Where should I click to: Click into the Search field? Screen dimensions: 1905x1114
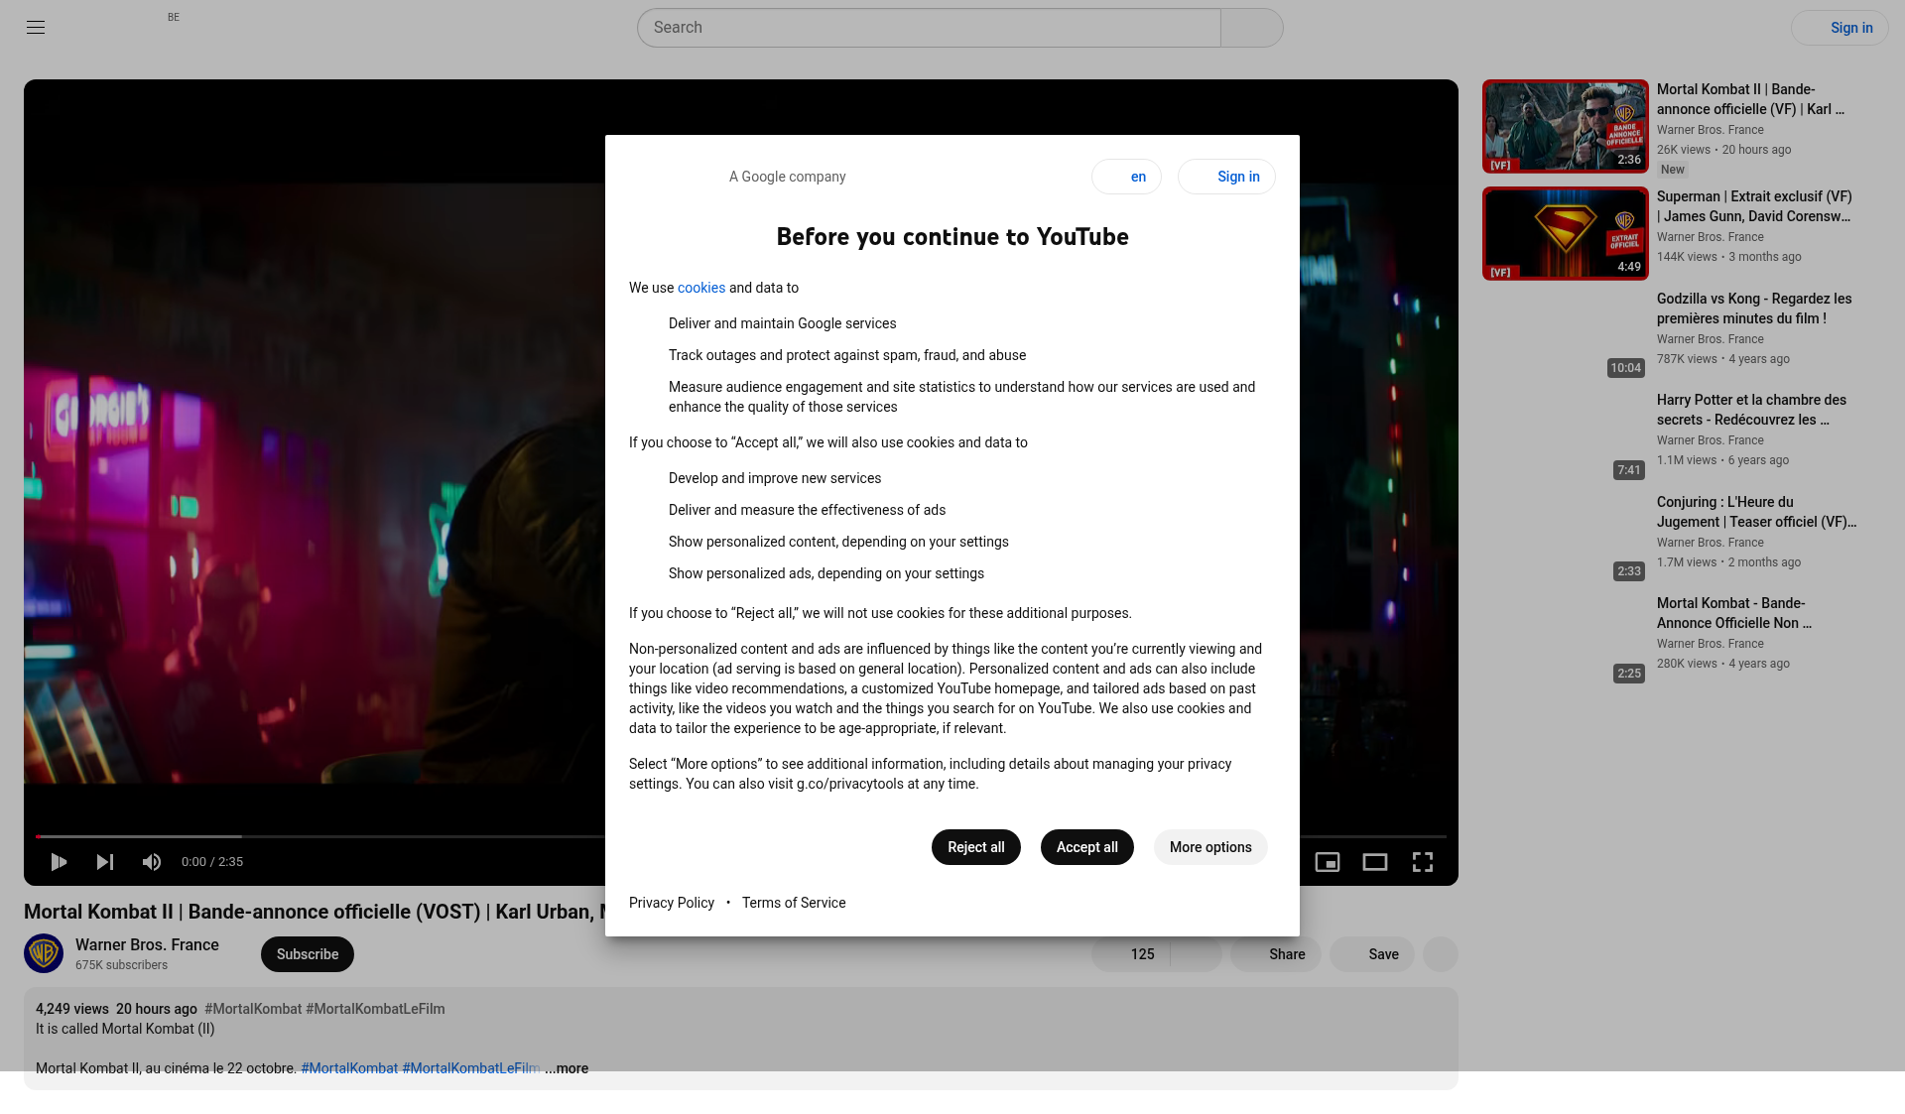929,28
